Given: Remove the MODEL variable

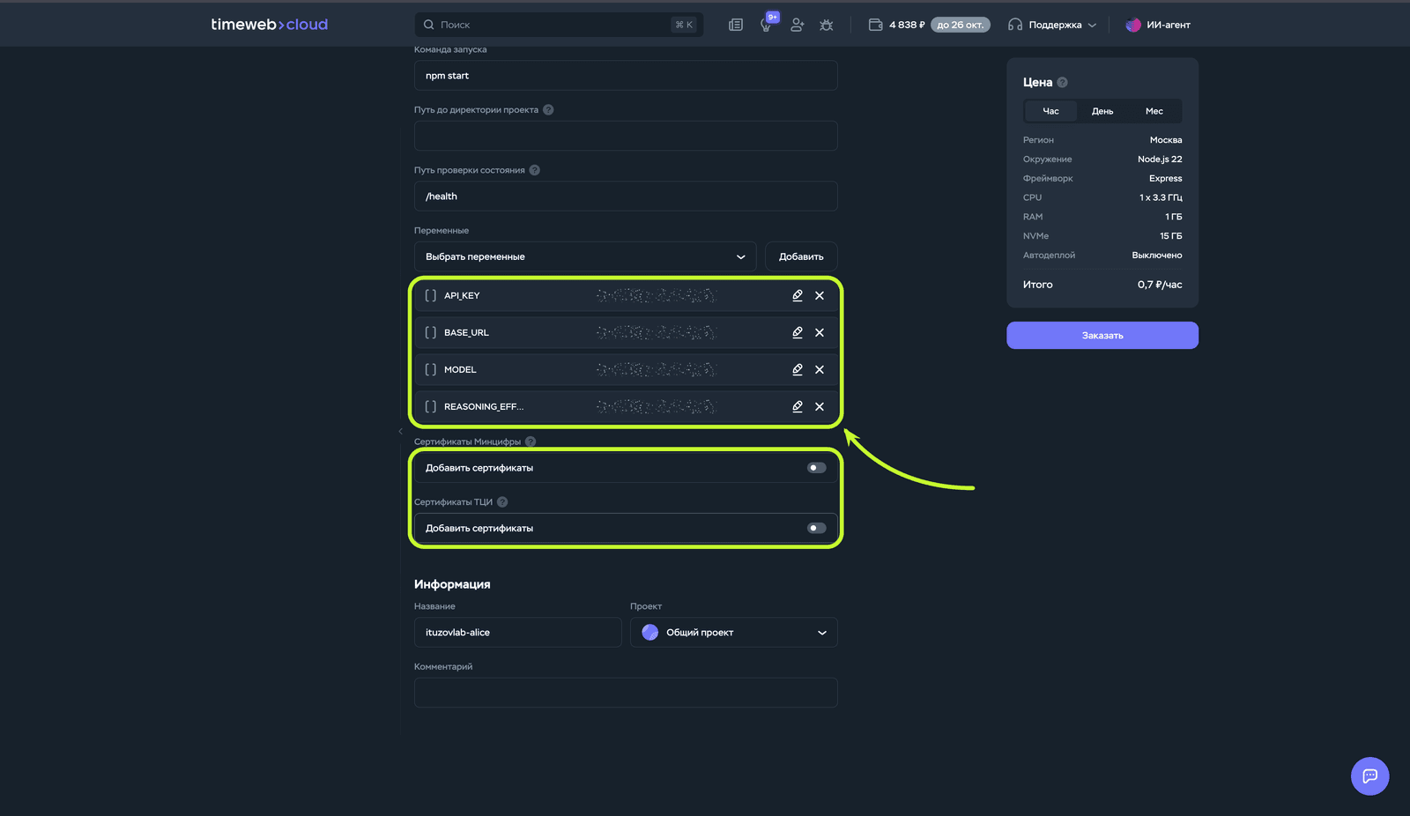Looking at the screenshot, I should coord(820,369).
